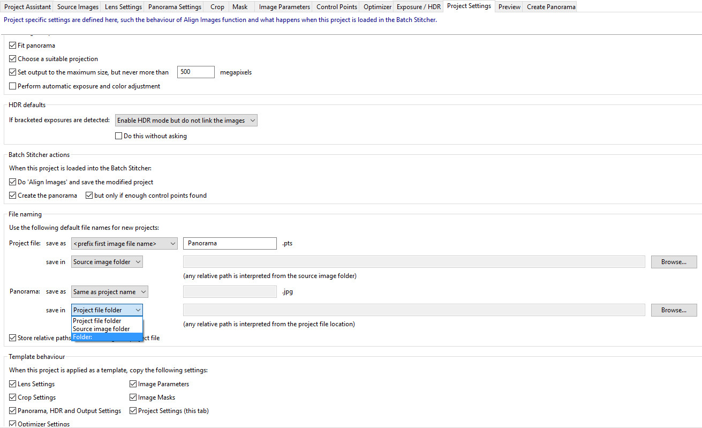Viewport: 702px width, 428px height.
Task: Untick 'but only if enough control points found'
Action: pyautogui.click(x=89, y=196)
